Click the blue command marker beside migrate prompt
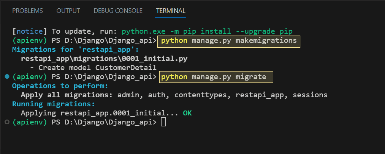This screenshot has width=385, height=154. tap(7, 77)
